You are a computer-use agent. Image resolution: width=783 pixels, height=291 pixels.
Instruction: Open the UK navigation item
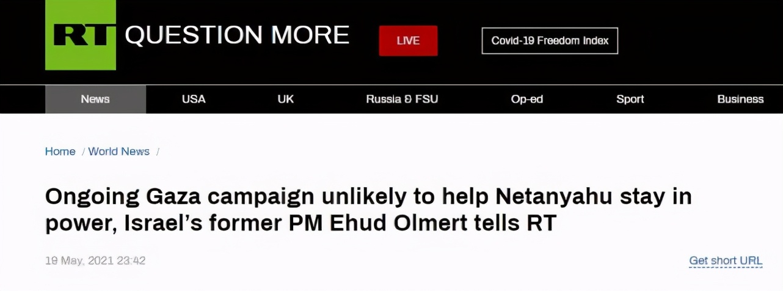coord(285,99)
